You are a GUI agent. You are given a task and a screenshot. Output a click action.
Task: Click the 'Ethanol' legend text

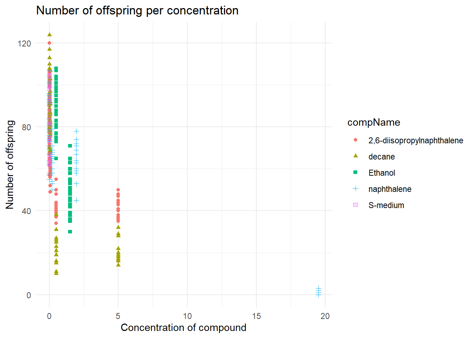(x=382, y=173)
